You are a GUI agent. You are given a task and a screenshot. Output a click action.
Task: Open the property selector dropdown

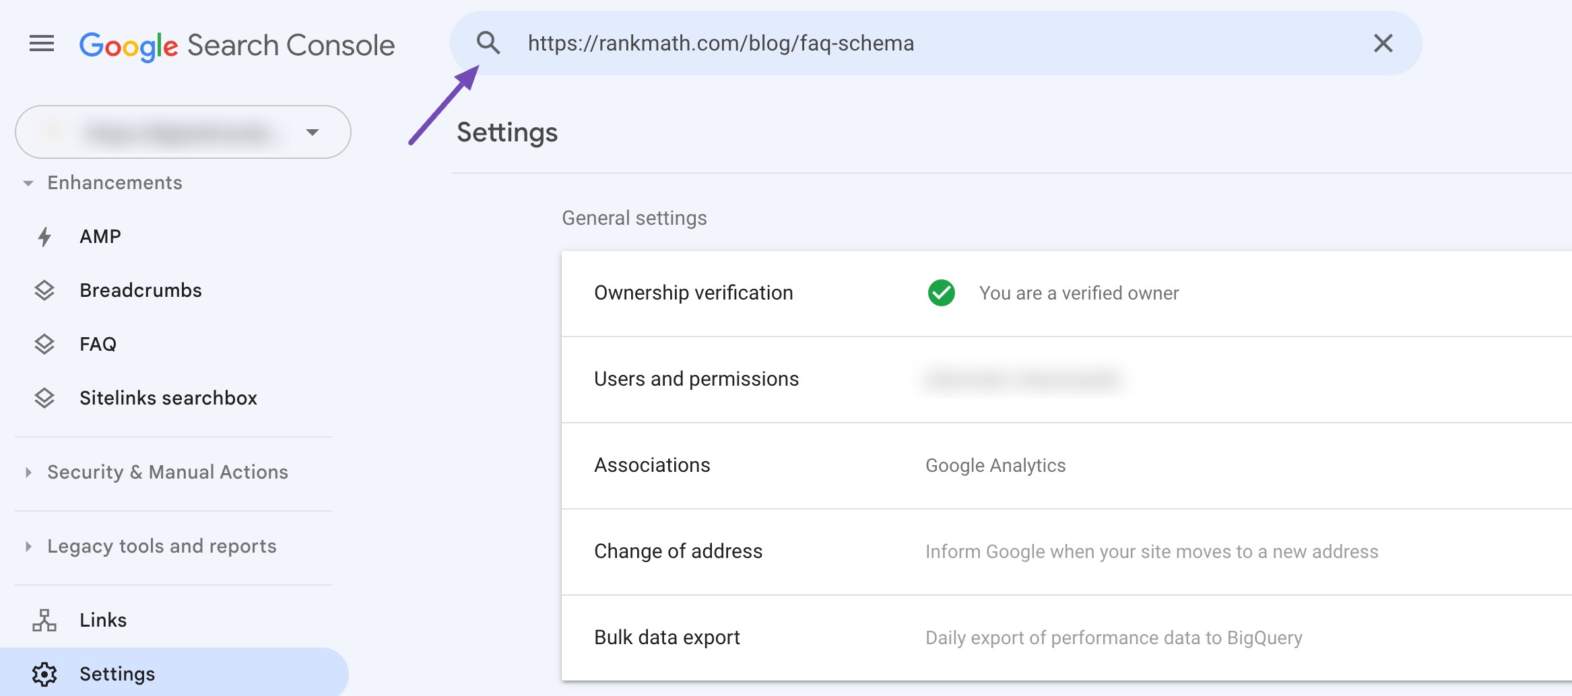(183, 132)
